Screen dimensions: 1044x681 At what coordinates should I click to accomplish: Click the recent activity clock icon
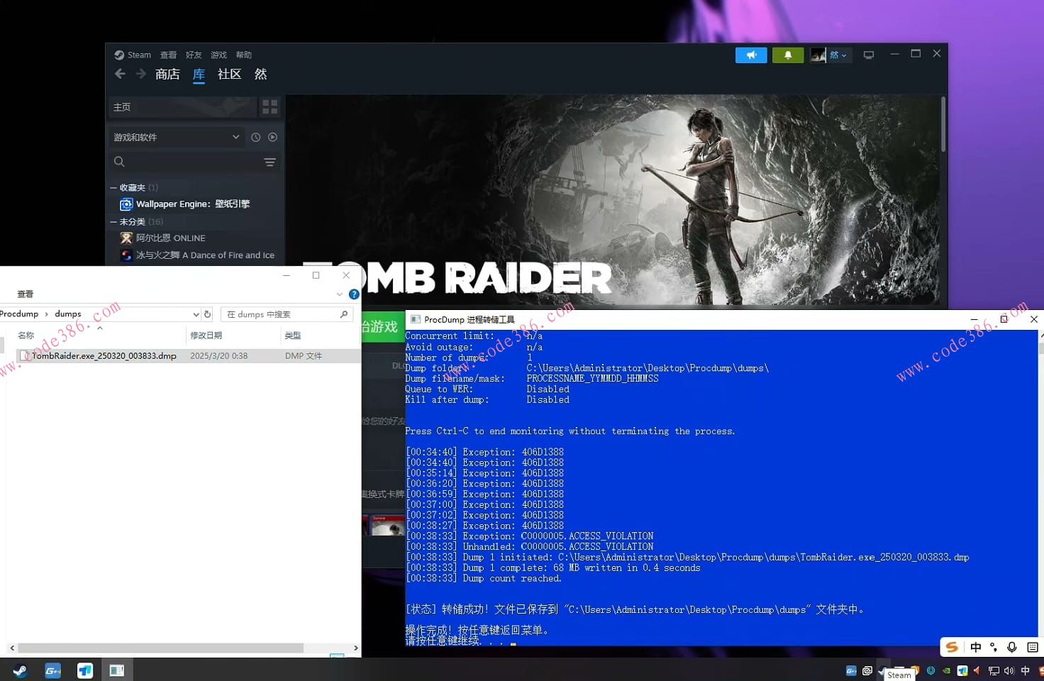point(255,137)
